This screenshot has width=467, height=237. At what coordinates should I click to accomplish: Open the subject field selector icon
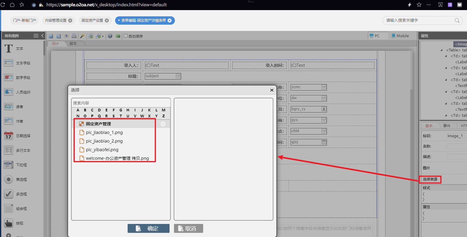[x=178, y=76]
